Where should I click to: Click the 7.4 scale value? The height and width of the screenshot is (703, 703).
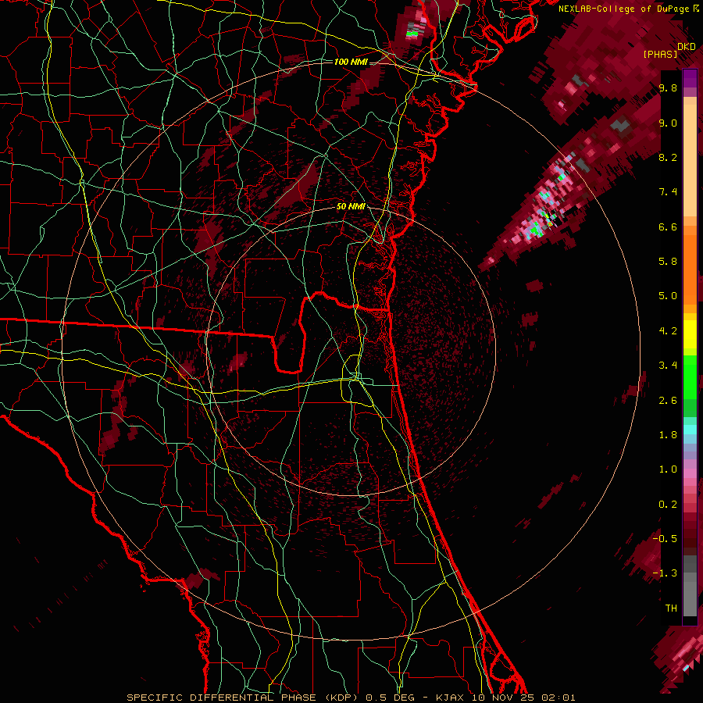pyautogui.click(x=668, y=192)
